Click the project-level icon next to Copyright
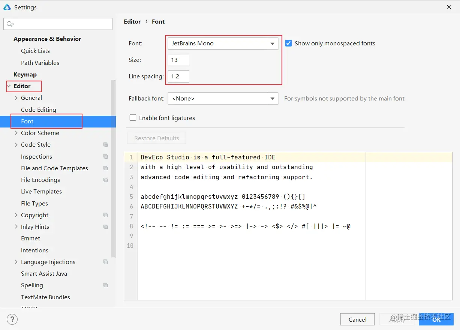Viewport: 460px width, 330px height. coord(106,215)
